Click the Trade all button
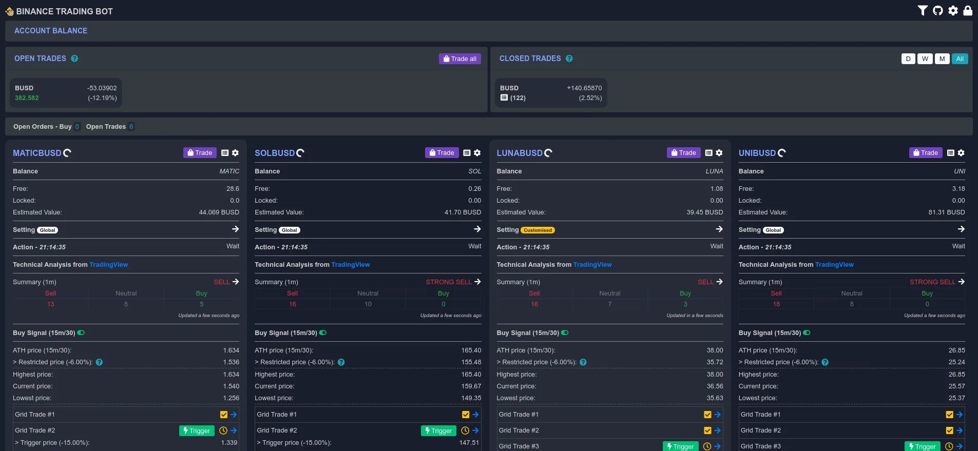Image resolution: width=978 pixels, height=451 pixels. (x=460, y=59)
